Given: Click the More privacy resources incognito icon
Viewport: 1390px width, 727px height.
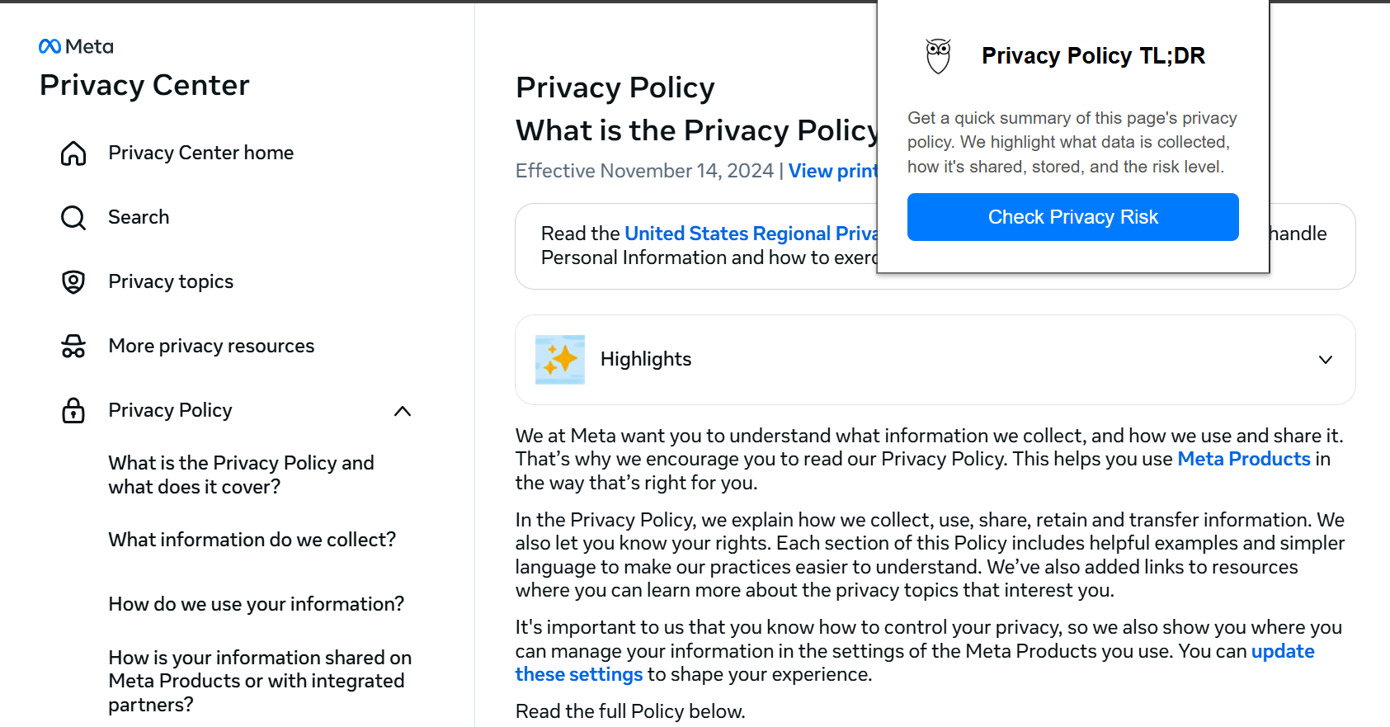Looking at the screenshot, I should tap(73, 347).
